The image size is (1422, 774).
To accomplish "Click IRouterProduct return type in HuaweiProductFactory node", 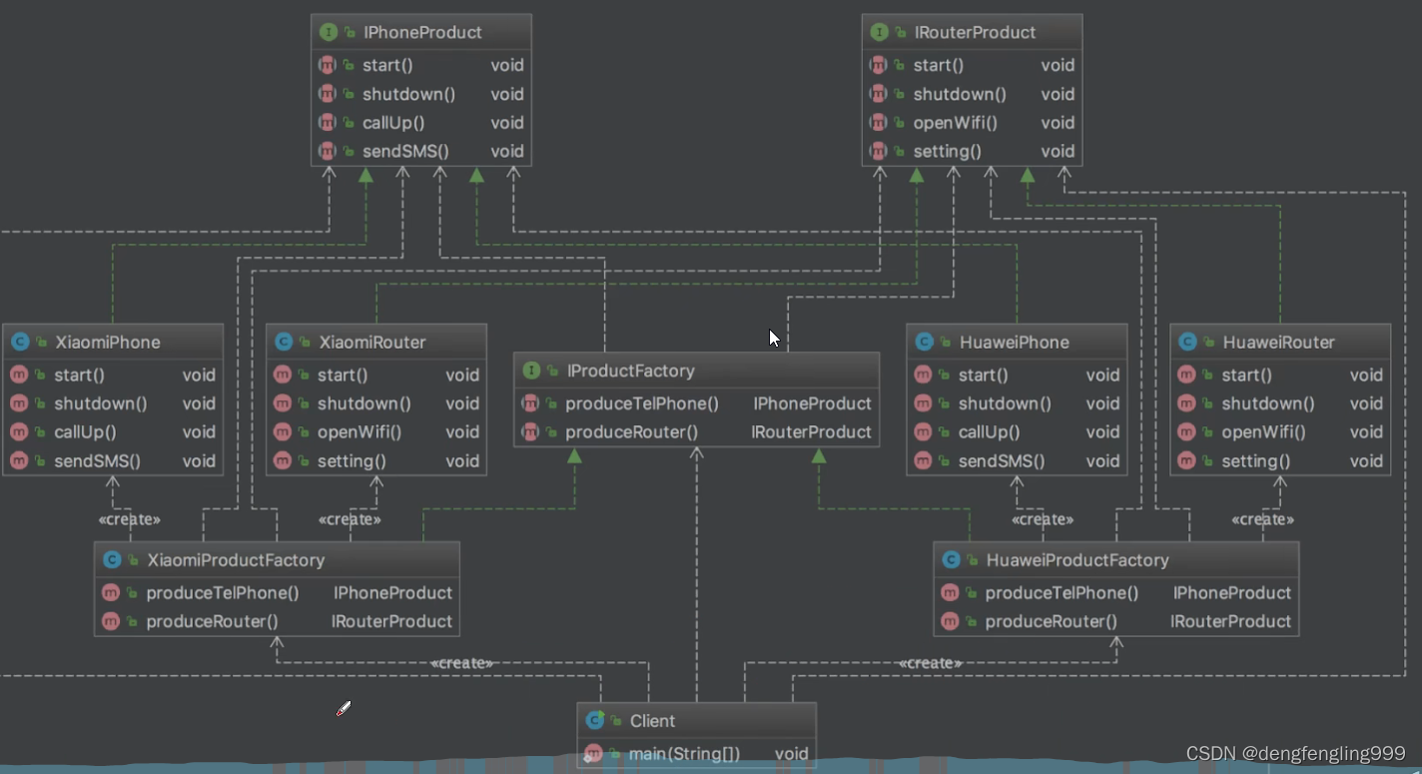I will pos(1230,622).
